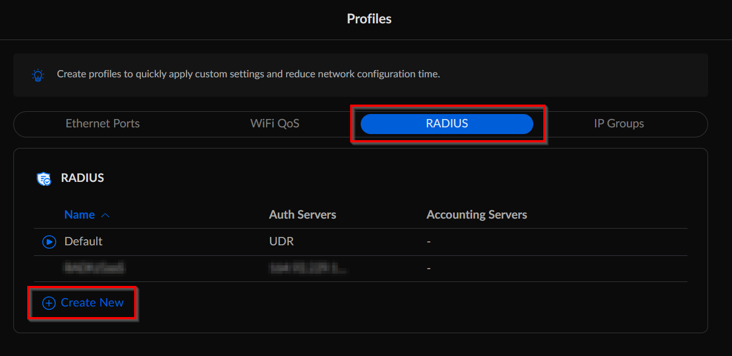The height and width of the screenshot is (356, 732).
Task: Click the plus icon next to Create New
Action: tap(49, 303)
